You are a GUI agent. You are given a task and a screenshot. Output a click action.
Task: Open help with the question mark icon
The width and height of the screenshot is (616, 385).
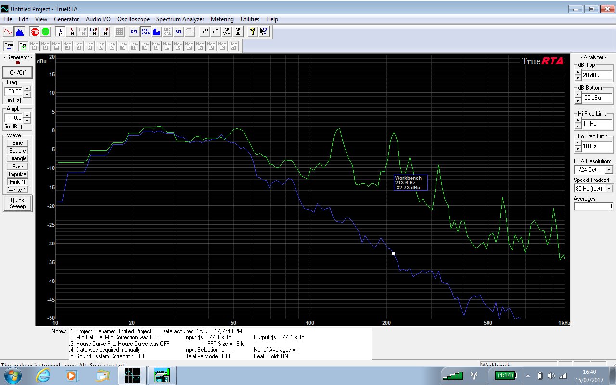coord(253,32)
